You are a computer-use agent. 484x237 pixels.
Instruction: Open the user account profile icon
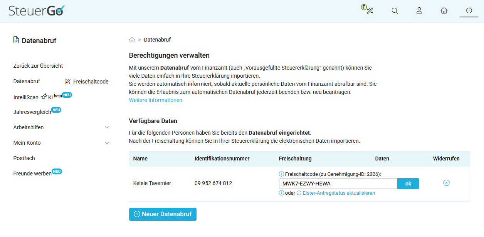coord(419,11)
